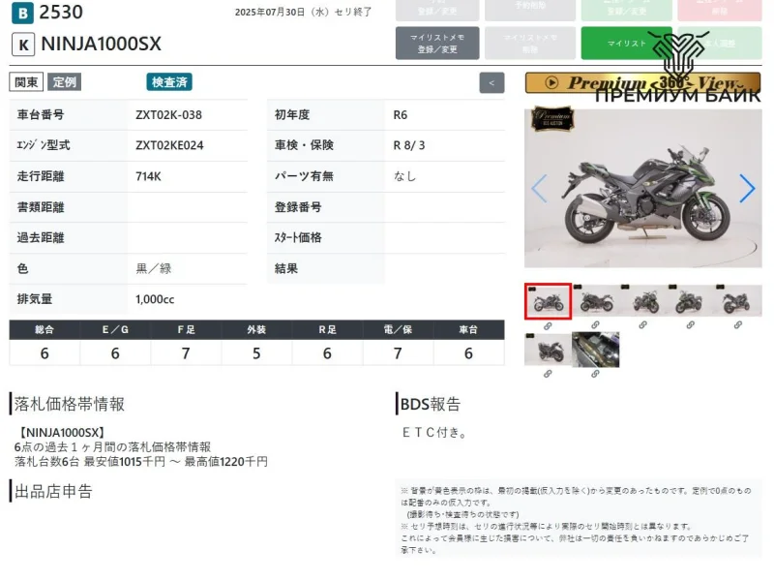Select the first motorcycle thumbnail
This screenshot has width=774, height=581.
click(548, 301)
